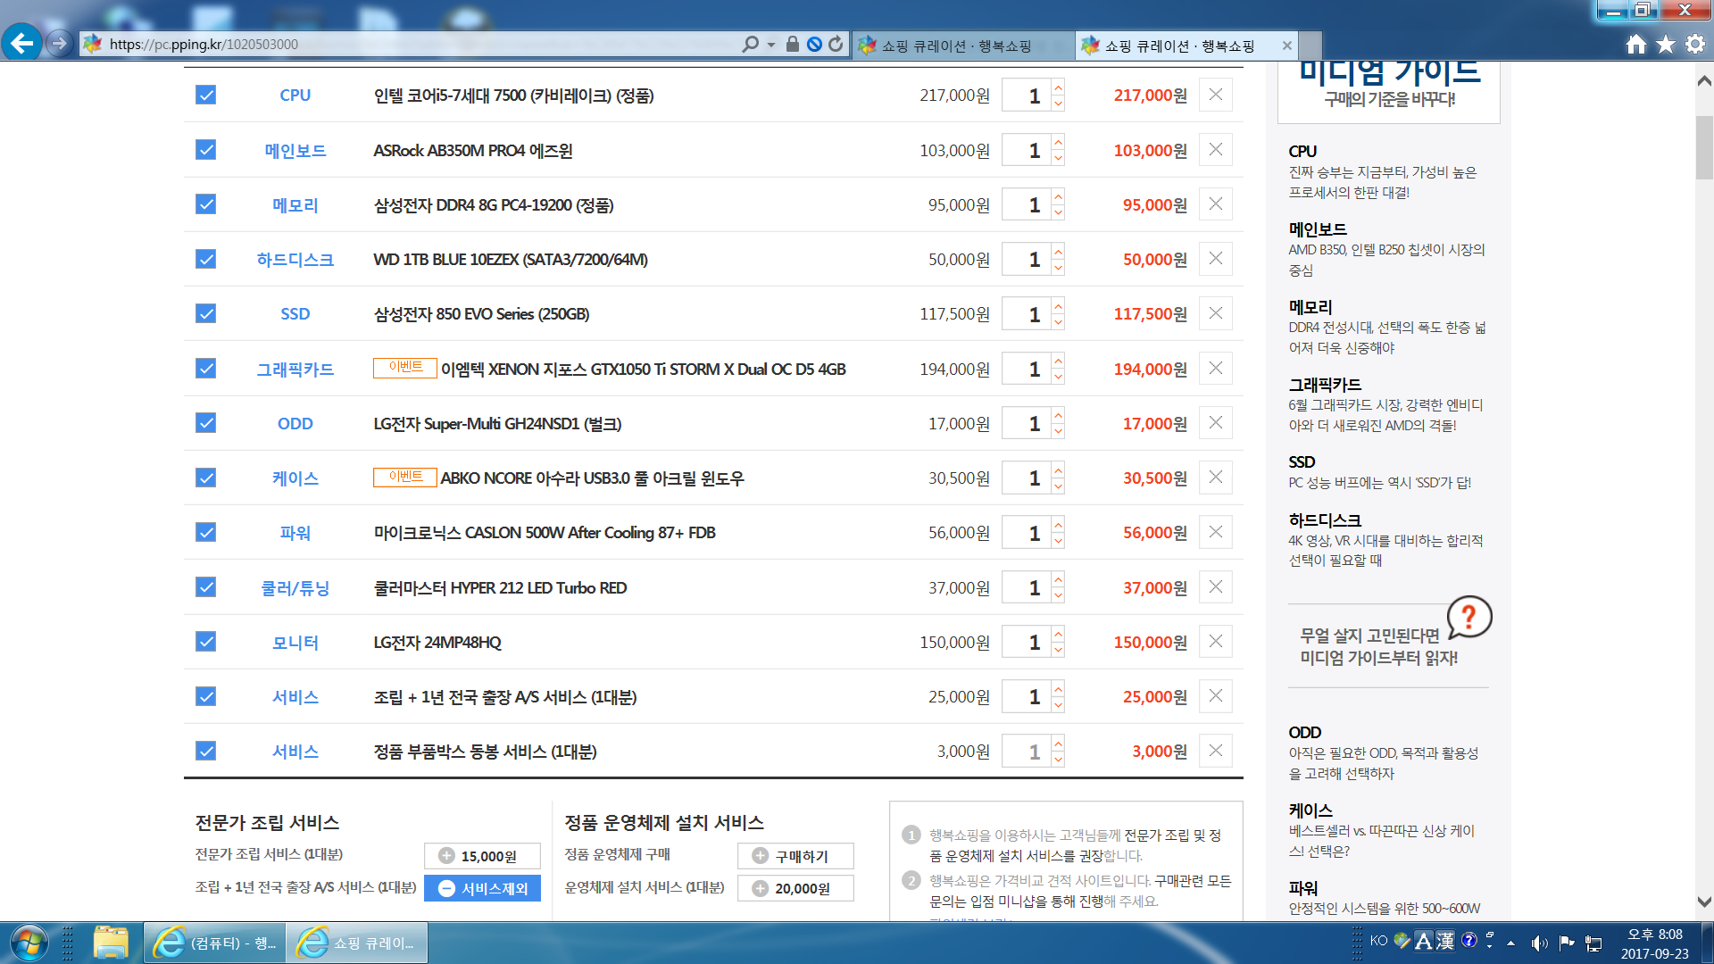Image resolution: width=1714 pixels, height=964 pixels.
Task: Delete the ODD item via X icon
Action: point(1216,422)
